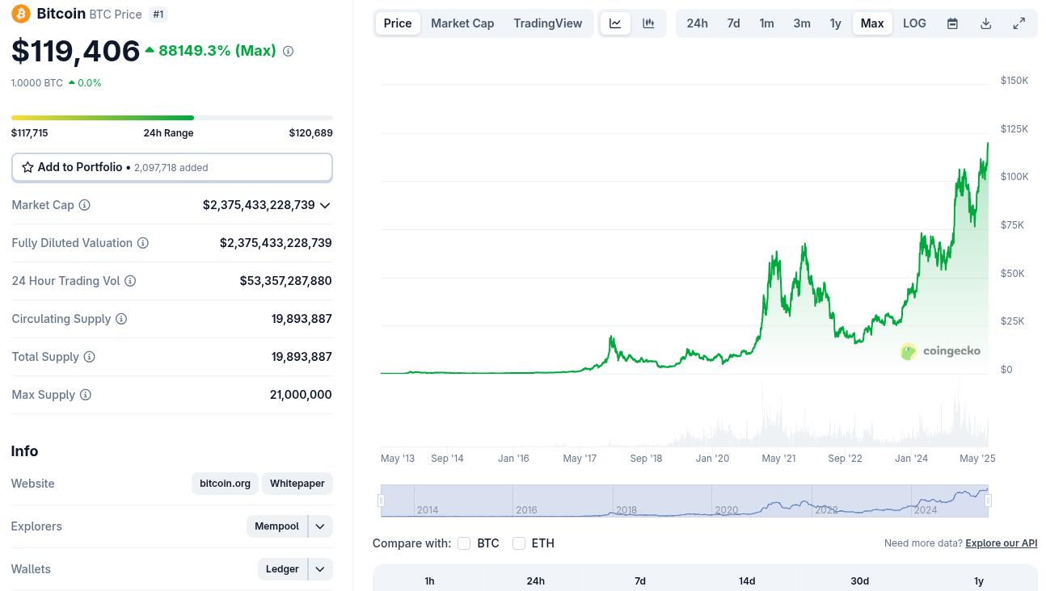
Task: Expand the Market Cap details chevron
Action: click(325, 205)
